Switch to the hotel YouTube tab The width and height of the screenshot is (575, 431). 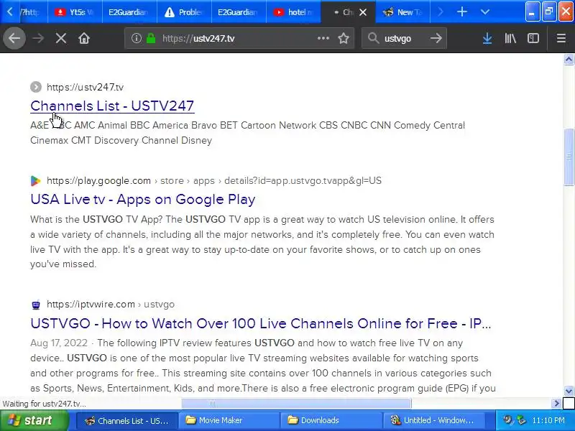[x=293, y=12]
